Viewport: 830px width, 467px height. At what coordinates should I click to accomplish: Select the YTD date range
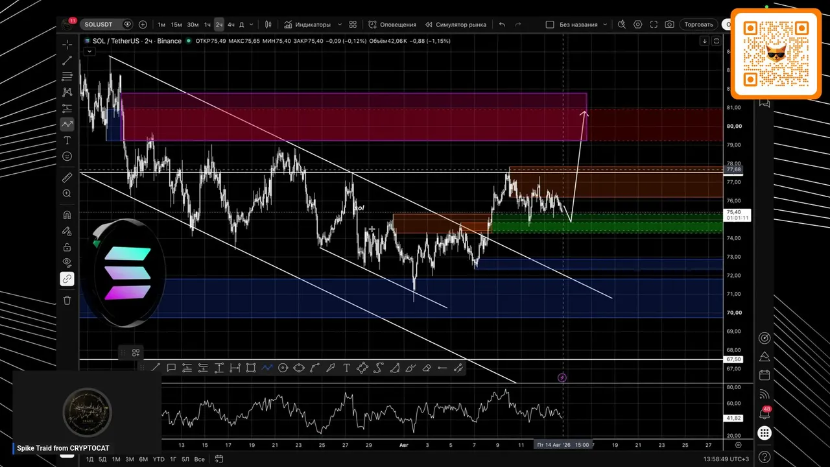click(x=158, y=459)
